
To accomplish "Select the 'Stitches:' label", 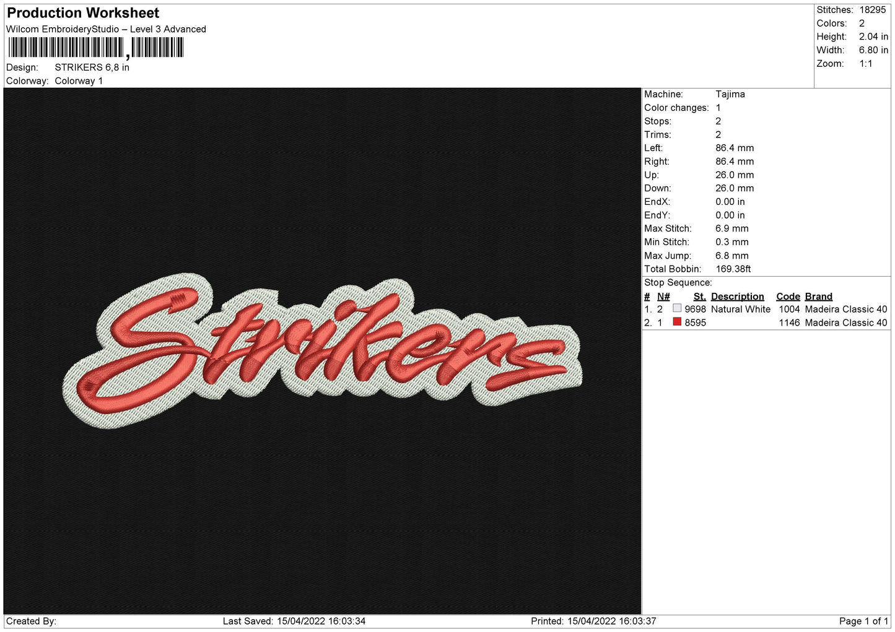I will (834, 10).
